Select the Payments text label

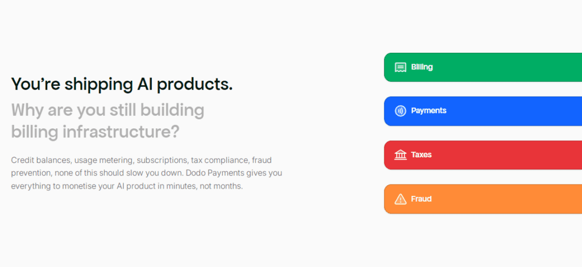tap(429, 111)
